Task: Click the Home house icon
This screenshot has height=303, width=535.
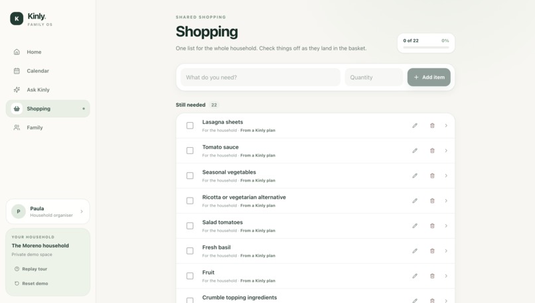Action: (x=17, y=52)
